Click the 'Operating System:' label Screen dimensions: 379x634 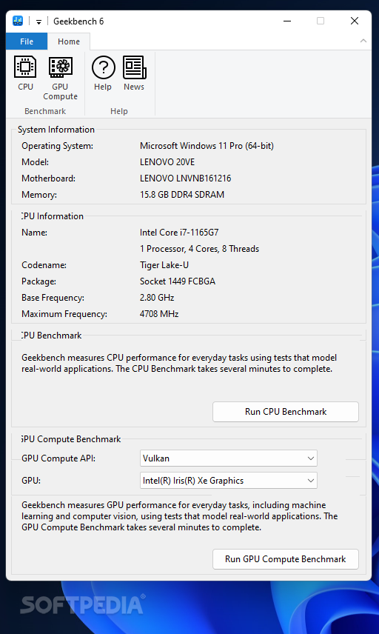58,146
